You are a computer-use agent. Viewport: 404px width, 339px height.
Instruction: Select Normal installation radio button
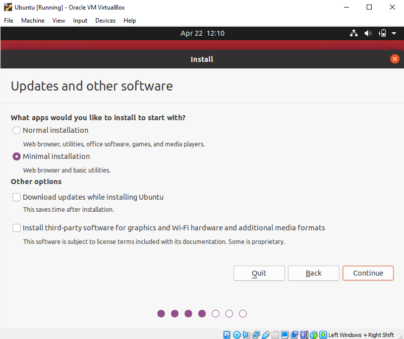(x=17, y=130)
